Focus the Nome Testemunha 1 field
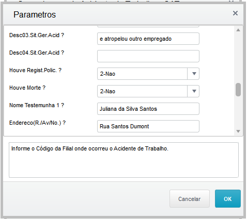Image resolution: width=247 pixels, height=219 pixels. [148, 109]
